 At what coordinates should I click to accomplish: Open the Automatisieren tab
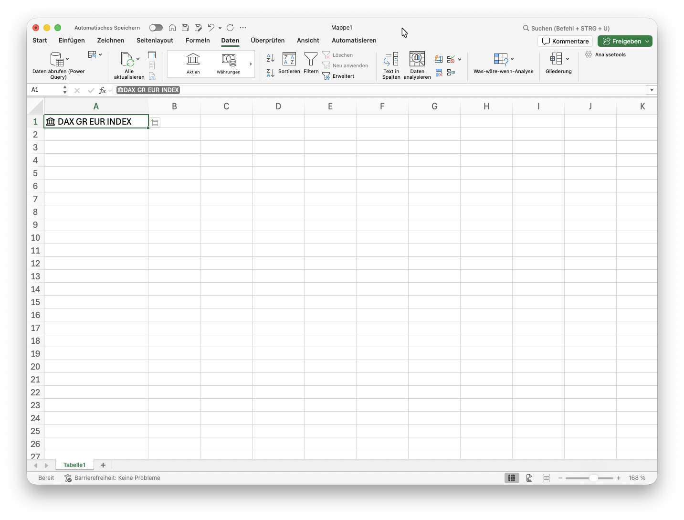pyautogui.click(x=354, y=41)
